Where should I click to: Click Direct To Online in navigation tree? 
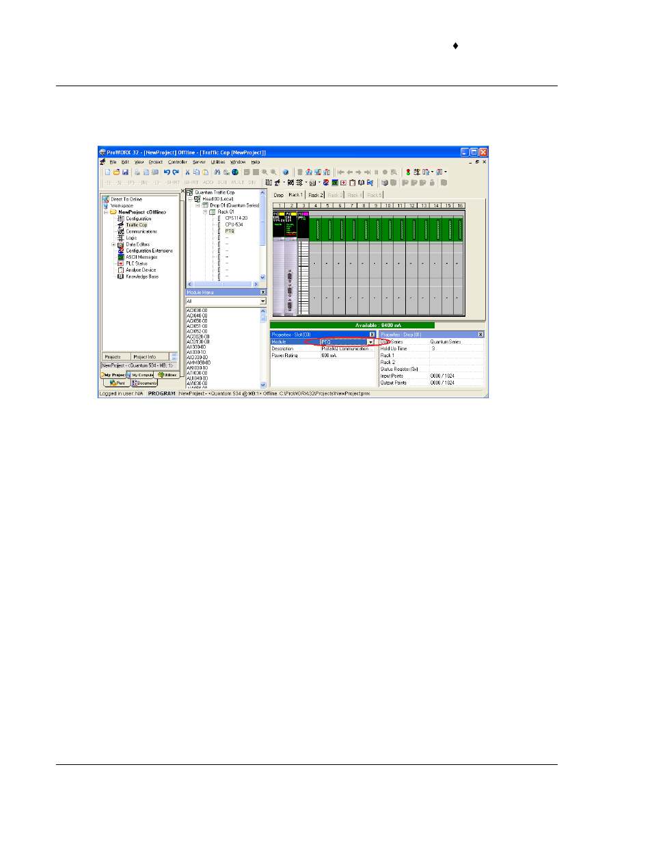click(126, 199)
